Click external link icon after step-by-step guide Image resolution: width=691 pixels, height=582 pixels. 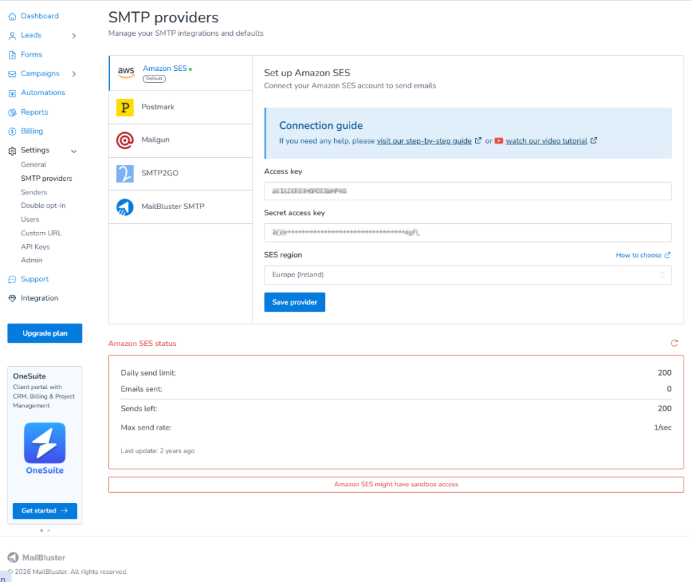478,140
